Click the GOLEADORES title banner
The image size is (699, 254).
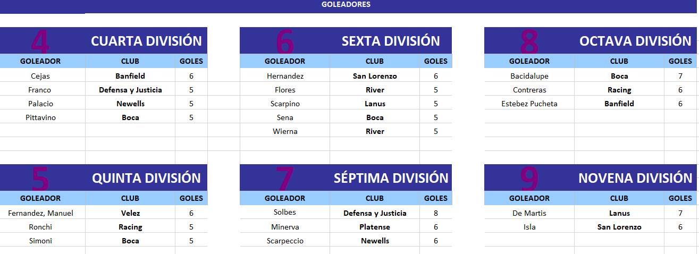click(346, 4)
